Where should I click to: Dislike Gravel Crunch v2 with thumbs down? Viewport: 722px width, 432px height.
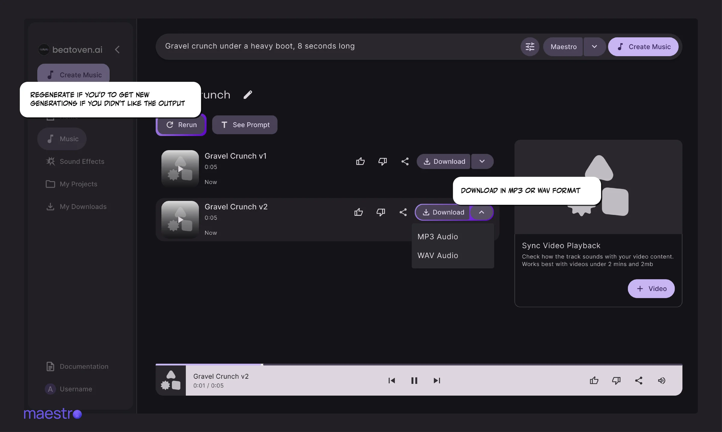[381, 212]
